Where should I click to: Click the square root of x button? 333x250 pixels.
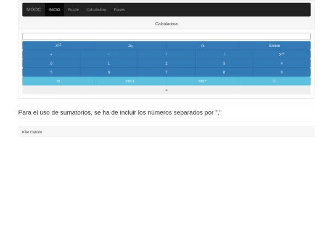(x=202, y=46)
